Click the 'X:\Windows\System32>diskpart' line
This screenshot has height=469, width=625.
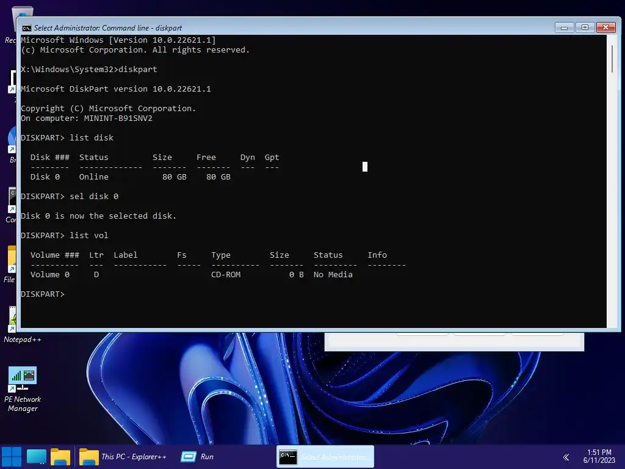89,69
